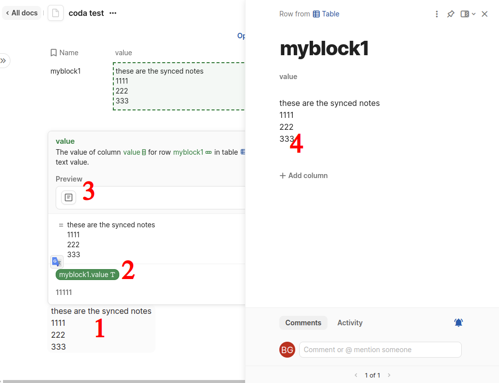Pin the row panel with pushpin icon
Image resolution: width=499 pixels, height=383 pixels.
tap(451, 14)
